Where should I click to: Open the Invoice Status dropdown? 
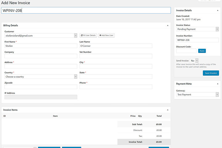(197, 29)
